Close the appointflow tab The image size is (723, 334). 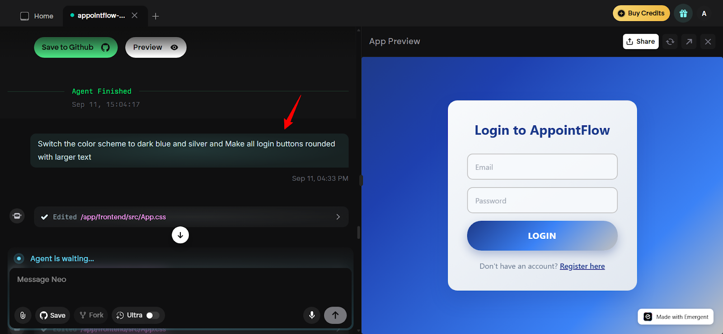click(135, 15)
